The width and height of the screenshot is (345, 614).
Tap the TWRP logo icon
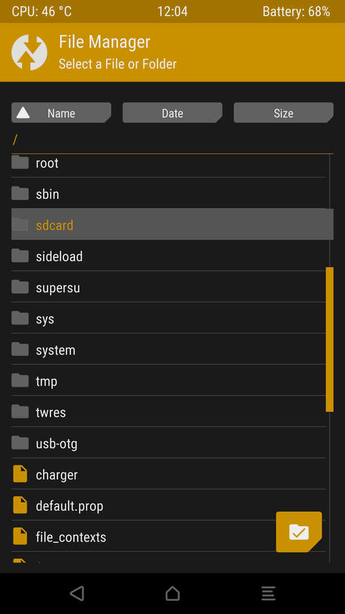point(30,52)
